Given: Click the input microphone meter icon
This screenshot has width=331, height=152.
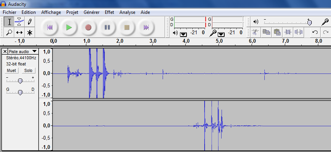Looking at the screenshot, I should point(213,33).
